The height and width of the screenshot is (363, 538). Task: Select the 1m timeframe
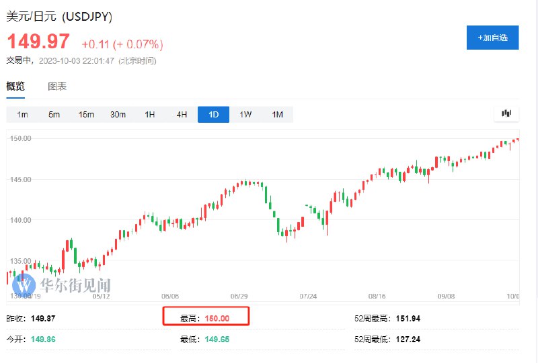(x=22, y=114)
